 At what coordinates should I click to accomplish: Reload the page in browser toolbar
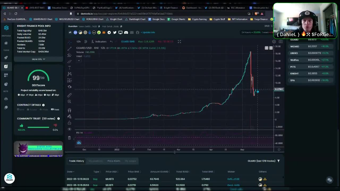pyautogui.click(x=16, y=14)
